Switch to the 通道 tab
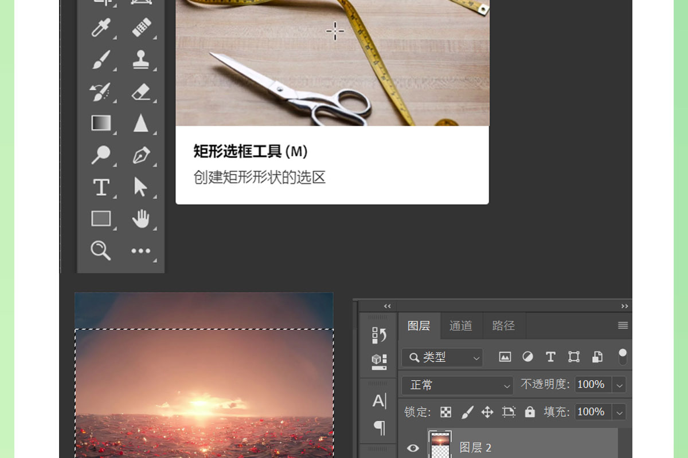Image resolution: width=688 pixels, height=458 pixels. pyautogui.click(x=461, y=326)
